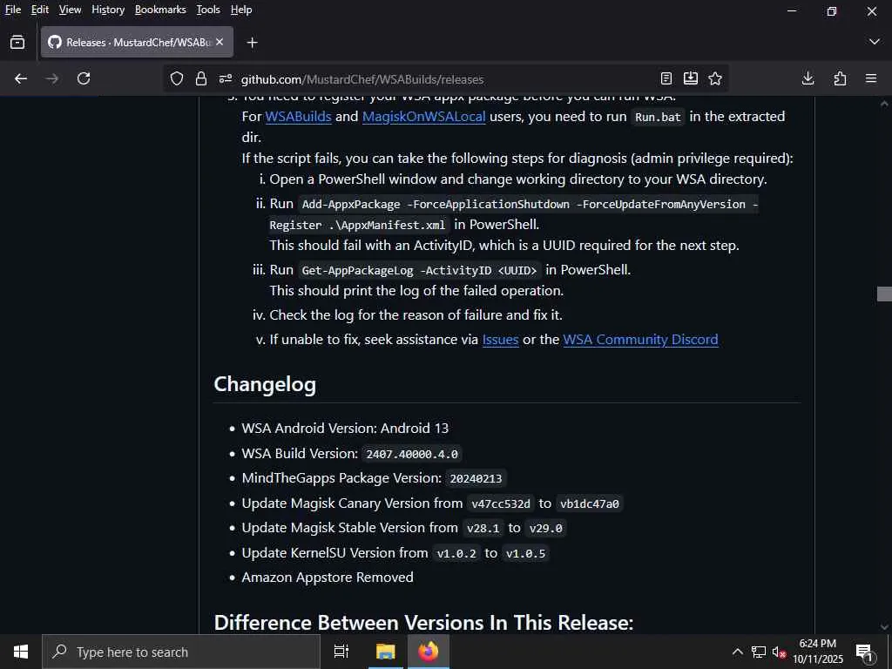Click the 20240213 package version
The height and width of the screenshot is (669, 892).
coord(476,478)
